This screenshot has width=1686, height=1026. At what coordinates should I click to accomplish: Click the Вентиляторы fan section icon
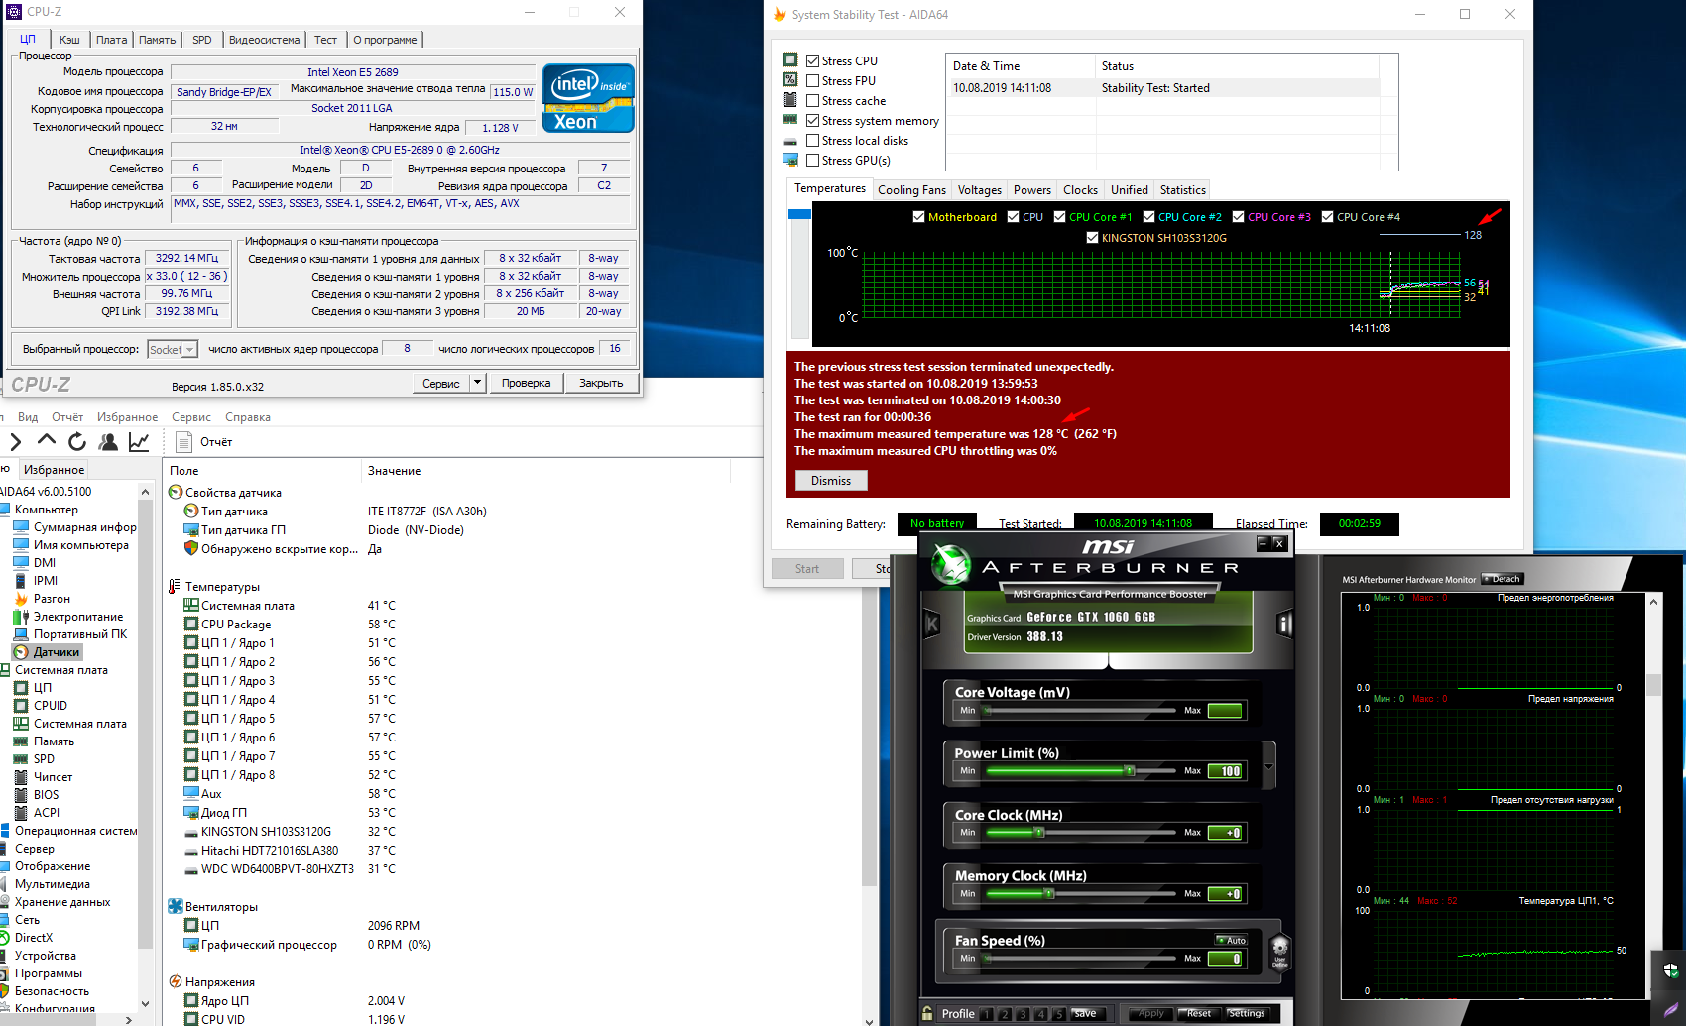click(176, 906)
